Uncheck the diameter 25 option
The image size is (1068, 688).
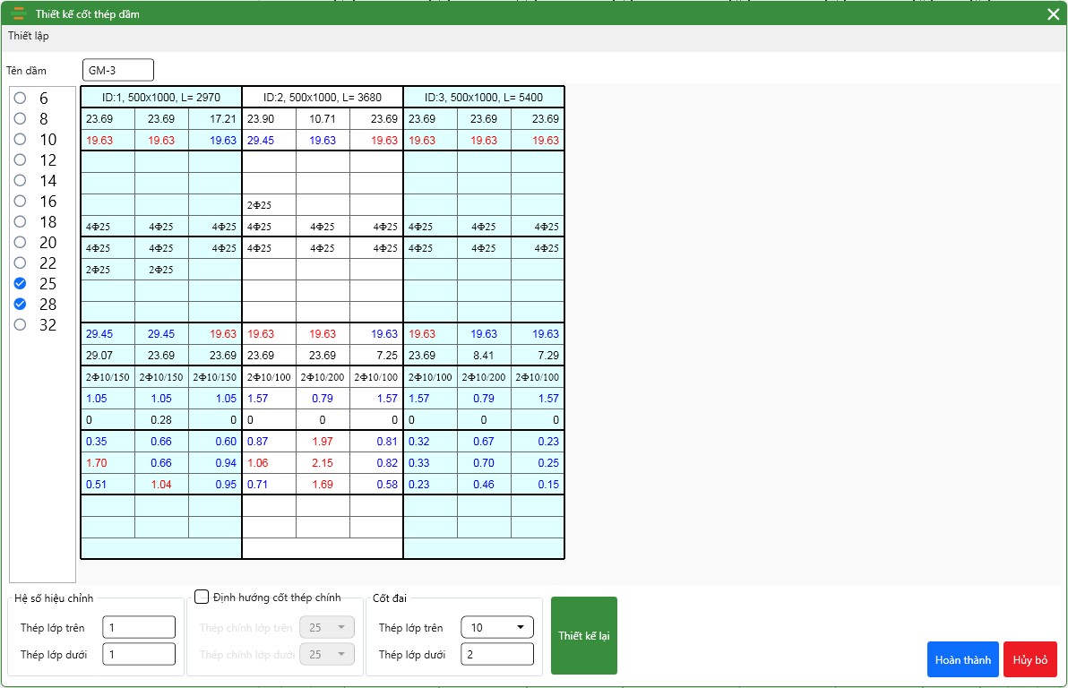21,284
